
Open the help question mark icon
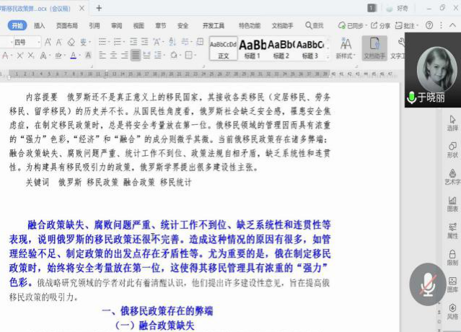[x=429, y=25]
